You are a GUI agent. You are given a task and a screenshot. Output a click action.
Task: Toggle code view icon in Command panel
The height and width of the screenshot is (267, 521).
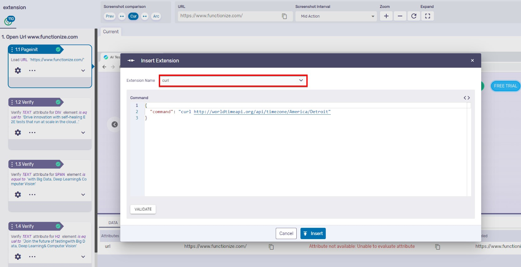(x=467, y=98)
